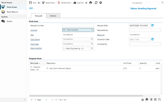Click the grid column chooser icon
Image resolution: width=165 pixels, height=102 pixels.
coord(151,99)
